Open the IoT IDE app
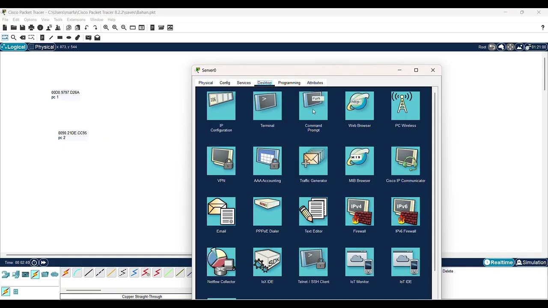The image size is (548, 308). tap(405, 262)
